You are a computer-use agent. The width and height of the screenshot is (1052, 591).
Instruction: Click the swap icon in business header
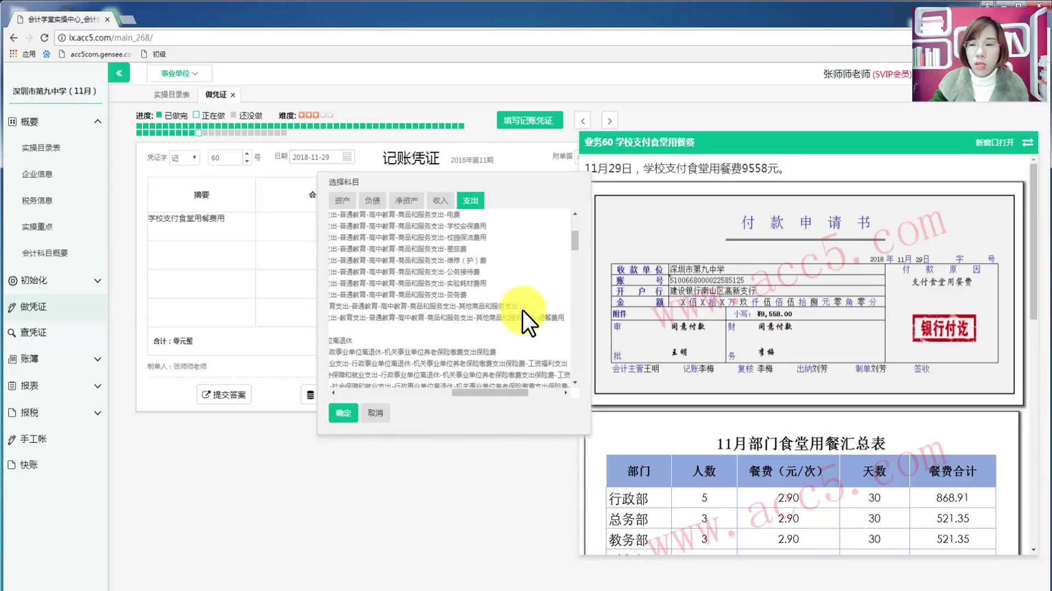pyautogui.click(x=1028, y=142)
